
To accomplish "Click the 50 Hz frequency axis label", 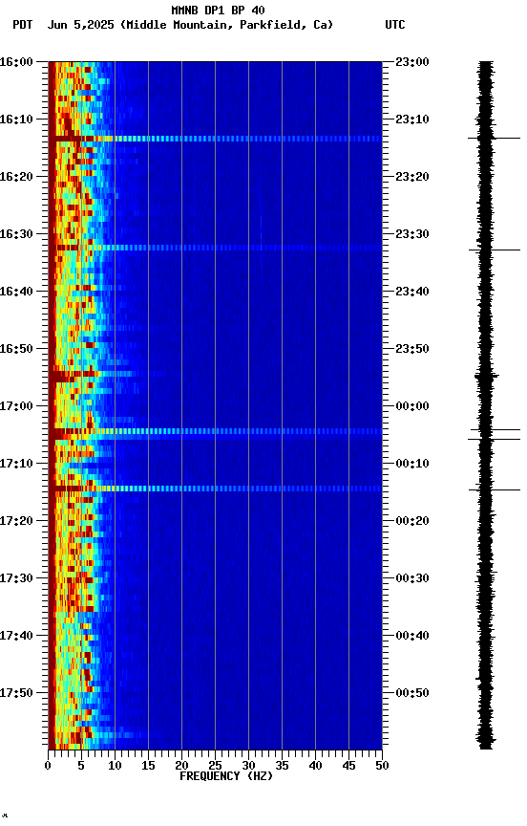I will pyautogui.click(x=383, y=767).
